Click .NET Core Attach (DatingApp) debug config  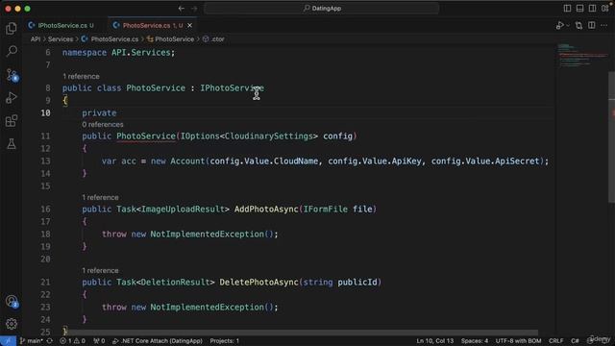[x=158, y=341]
